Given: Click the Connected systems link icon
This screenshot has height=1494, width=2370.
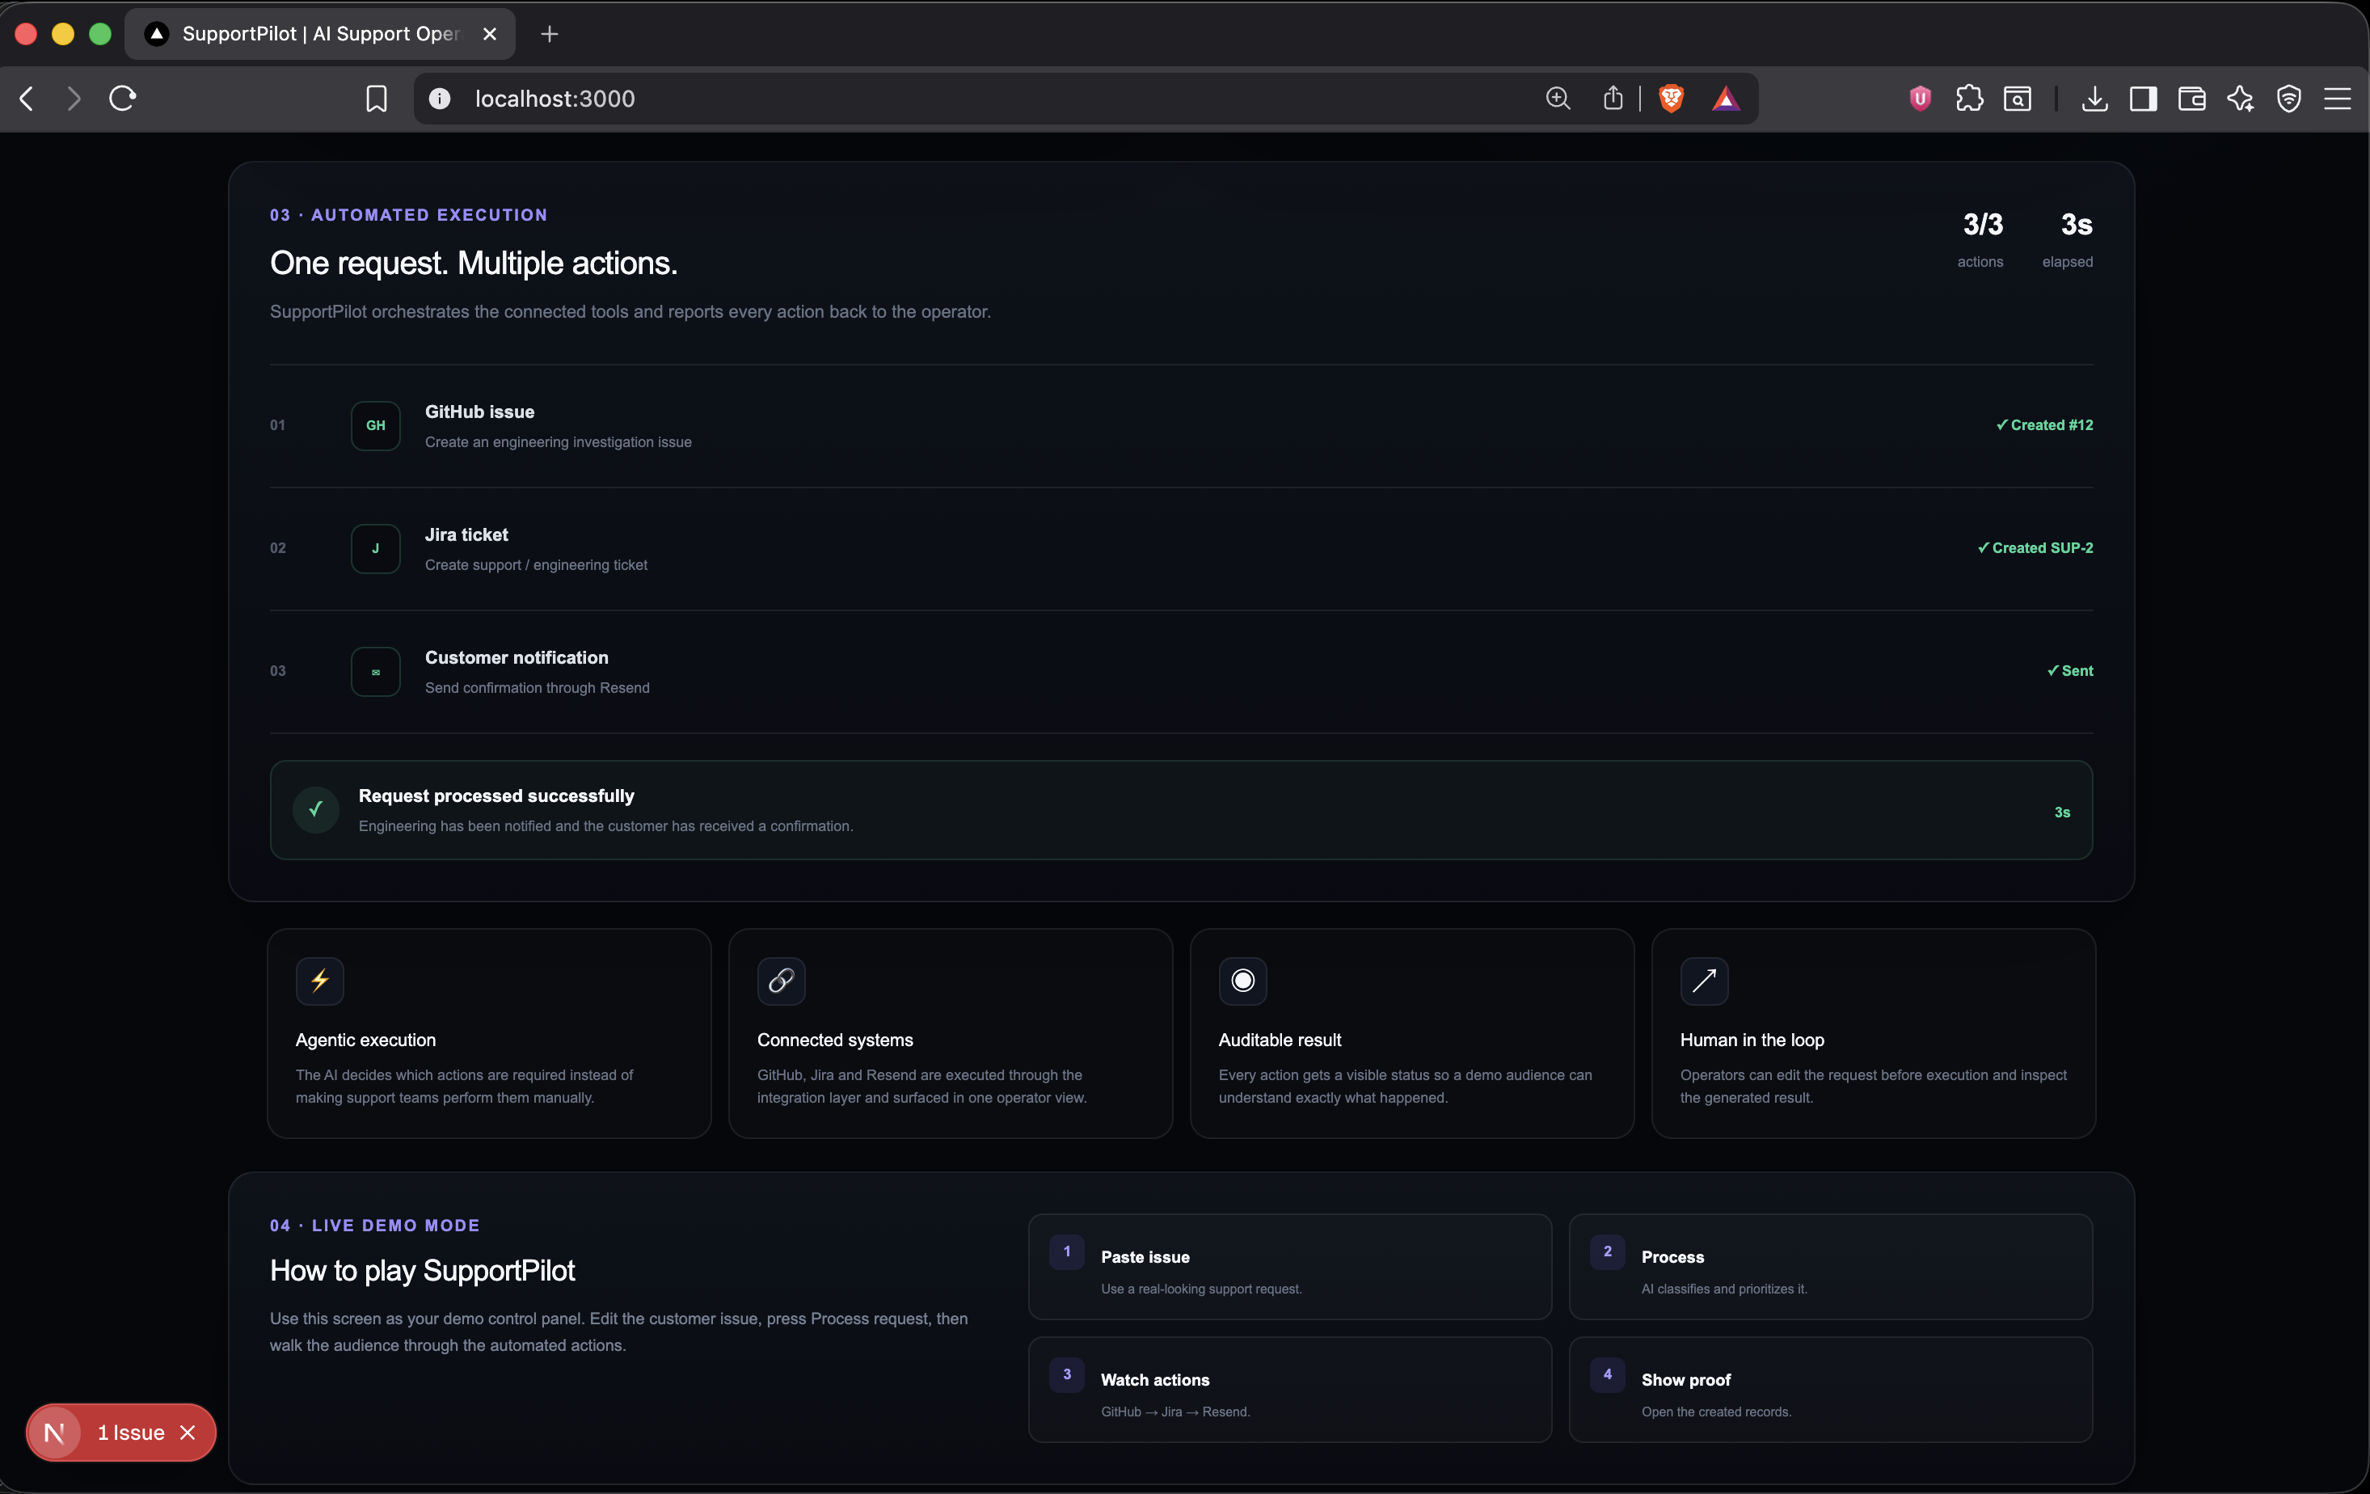Looking at the screenshot, I should 782,981.
